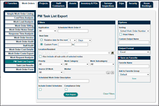Open Work Order Costs Export report
This screenshot has width=159, height=106.
pyautogui.click(x=20, y=53)
